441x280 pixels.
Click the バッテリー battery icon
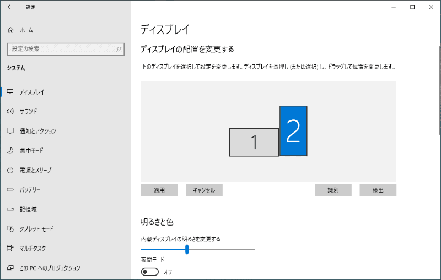(x=10, y=190)
